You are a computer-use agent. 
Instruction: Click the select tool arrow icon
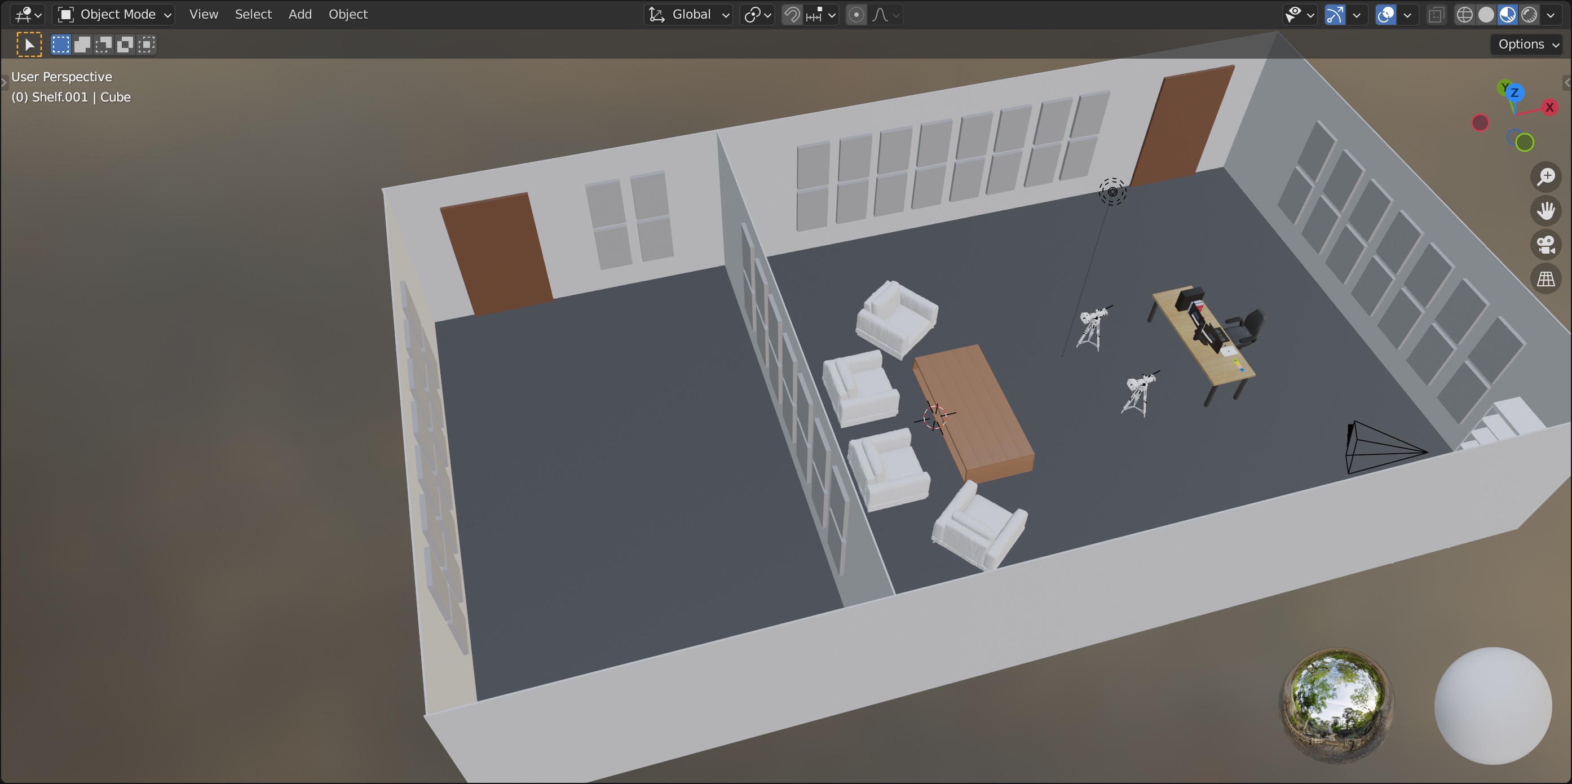pos(29,45)
